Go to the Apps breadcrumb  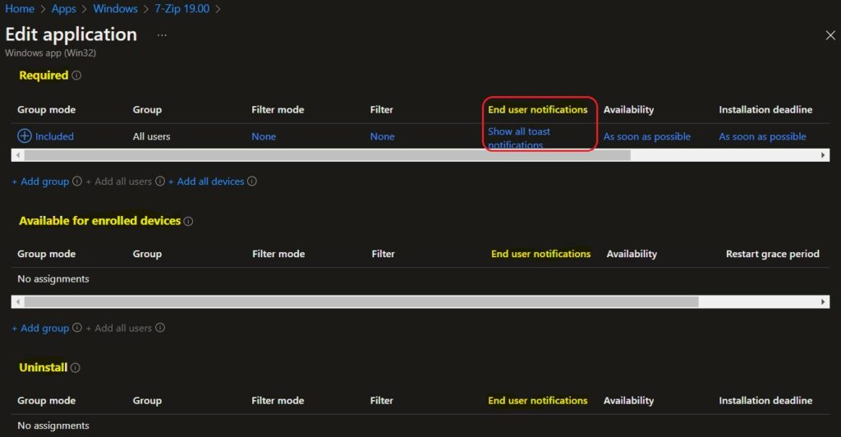[64, 8]
